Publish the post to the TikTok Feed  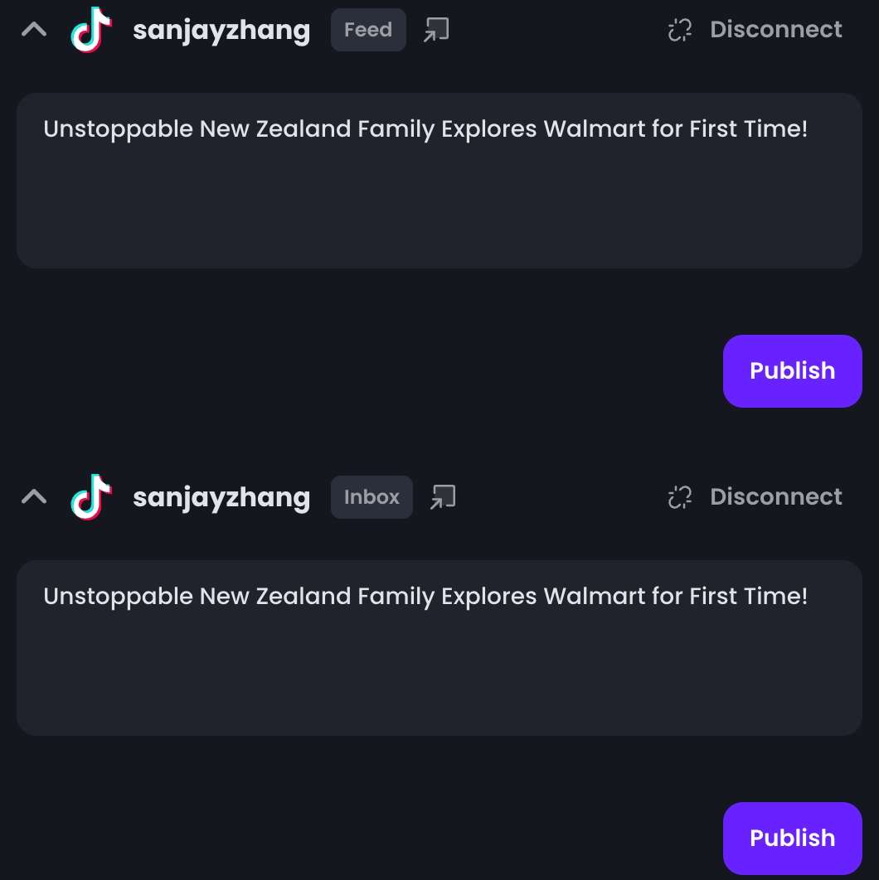tap(792, 371)
